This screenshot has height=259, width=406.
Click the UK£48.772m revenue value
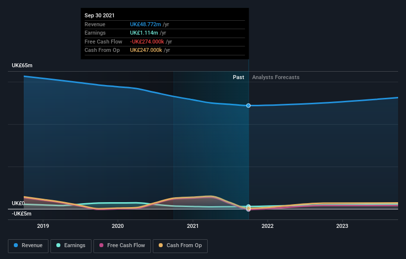pyautogui.click(x=145, y=24)
